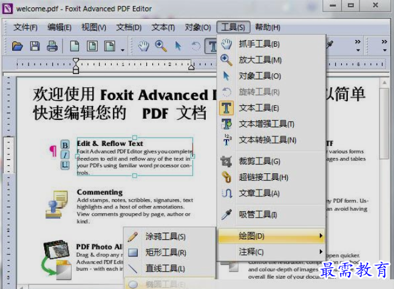The width and height of the screenshot is (394, 289).
Task: Click the Open file folder icon
Action: coord(18,46)
